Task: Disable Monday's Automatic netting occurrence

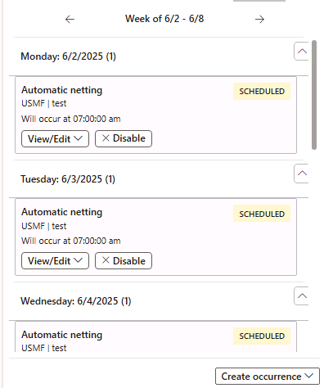Action: (124, 138)
